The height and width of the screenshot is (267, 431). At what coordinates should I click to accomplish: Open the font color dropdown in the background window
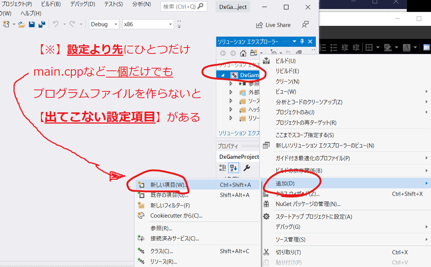[x=415, y=48]
